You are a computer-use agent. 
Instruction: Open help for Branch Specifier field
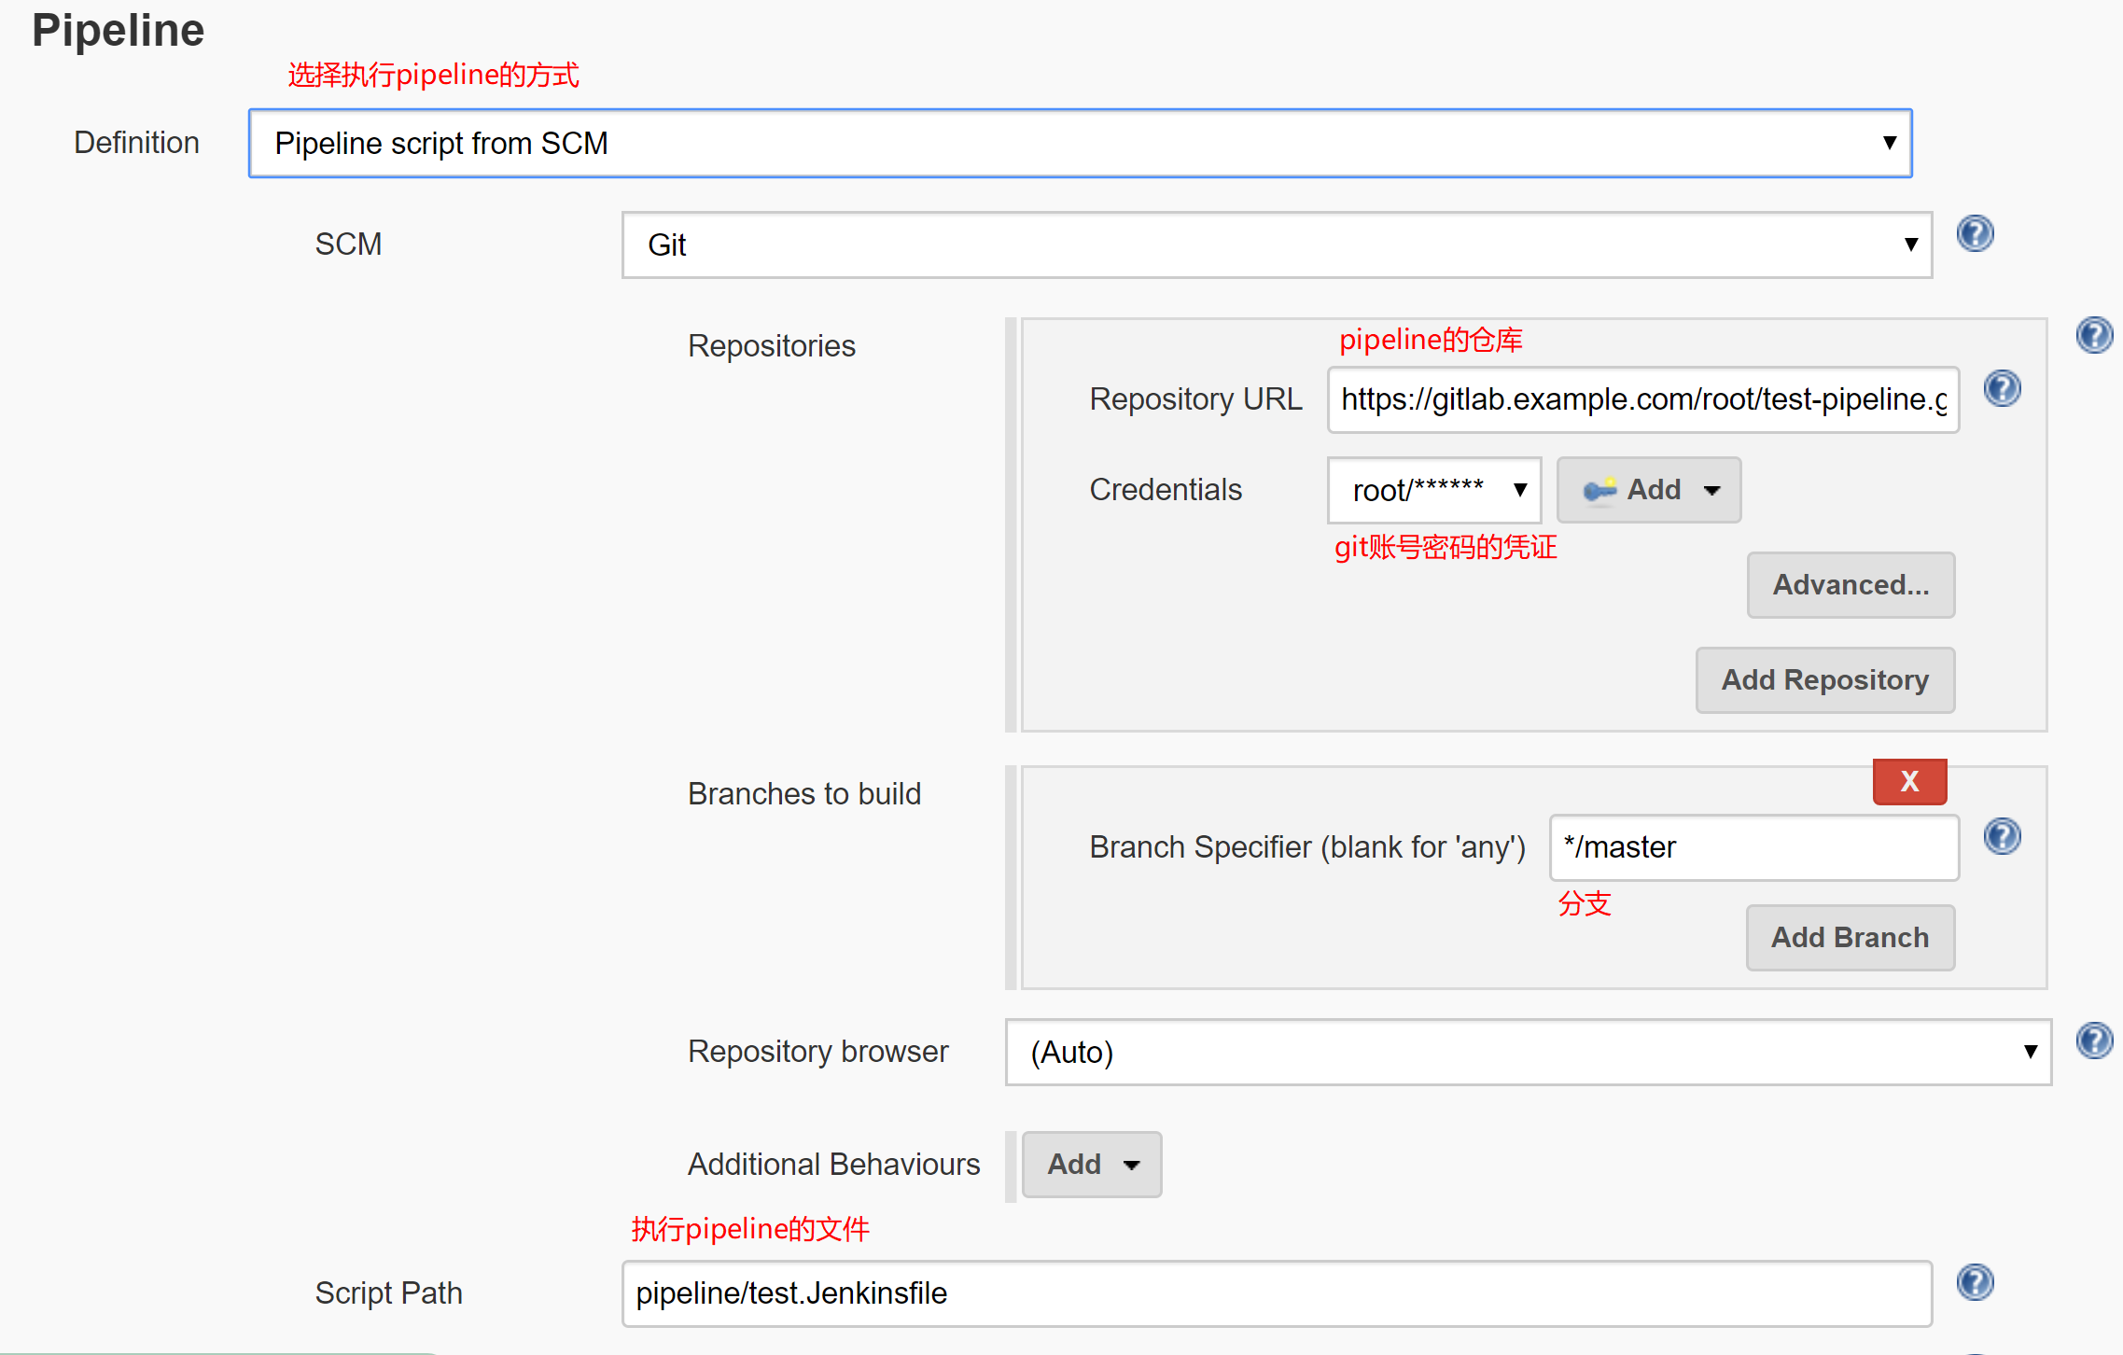click(x=2002, y=836)
